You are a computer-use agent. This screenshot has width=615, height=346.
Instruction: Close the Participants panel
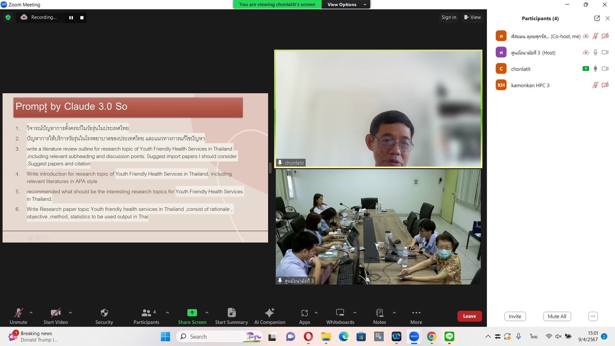point(607,18)
